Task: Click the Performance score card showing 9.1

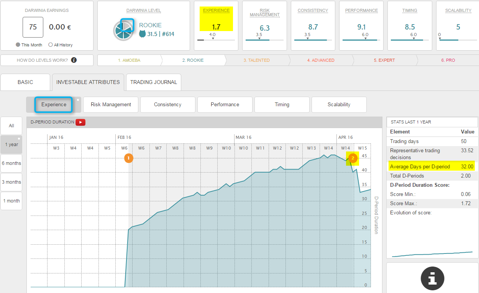Action: tap(361, 26)
